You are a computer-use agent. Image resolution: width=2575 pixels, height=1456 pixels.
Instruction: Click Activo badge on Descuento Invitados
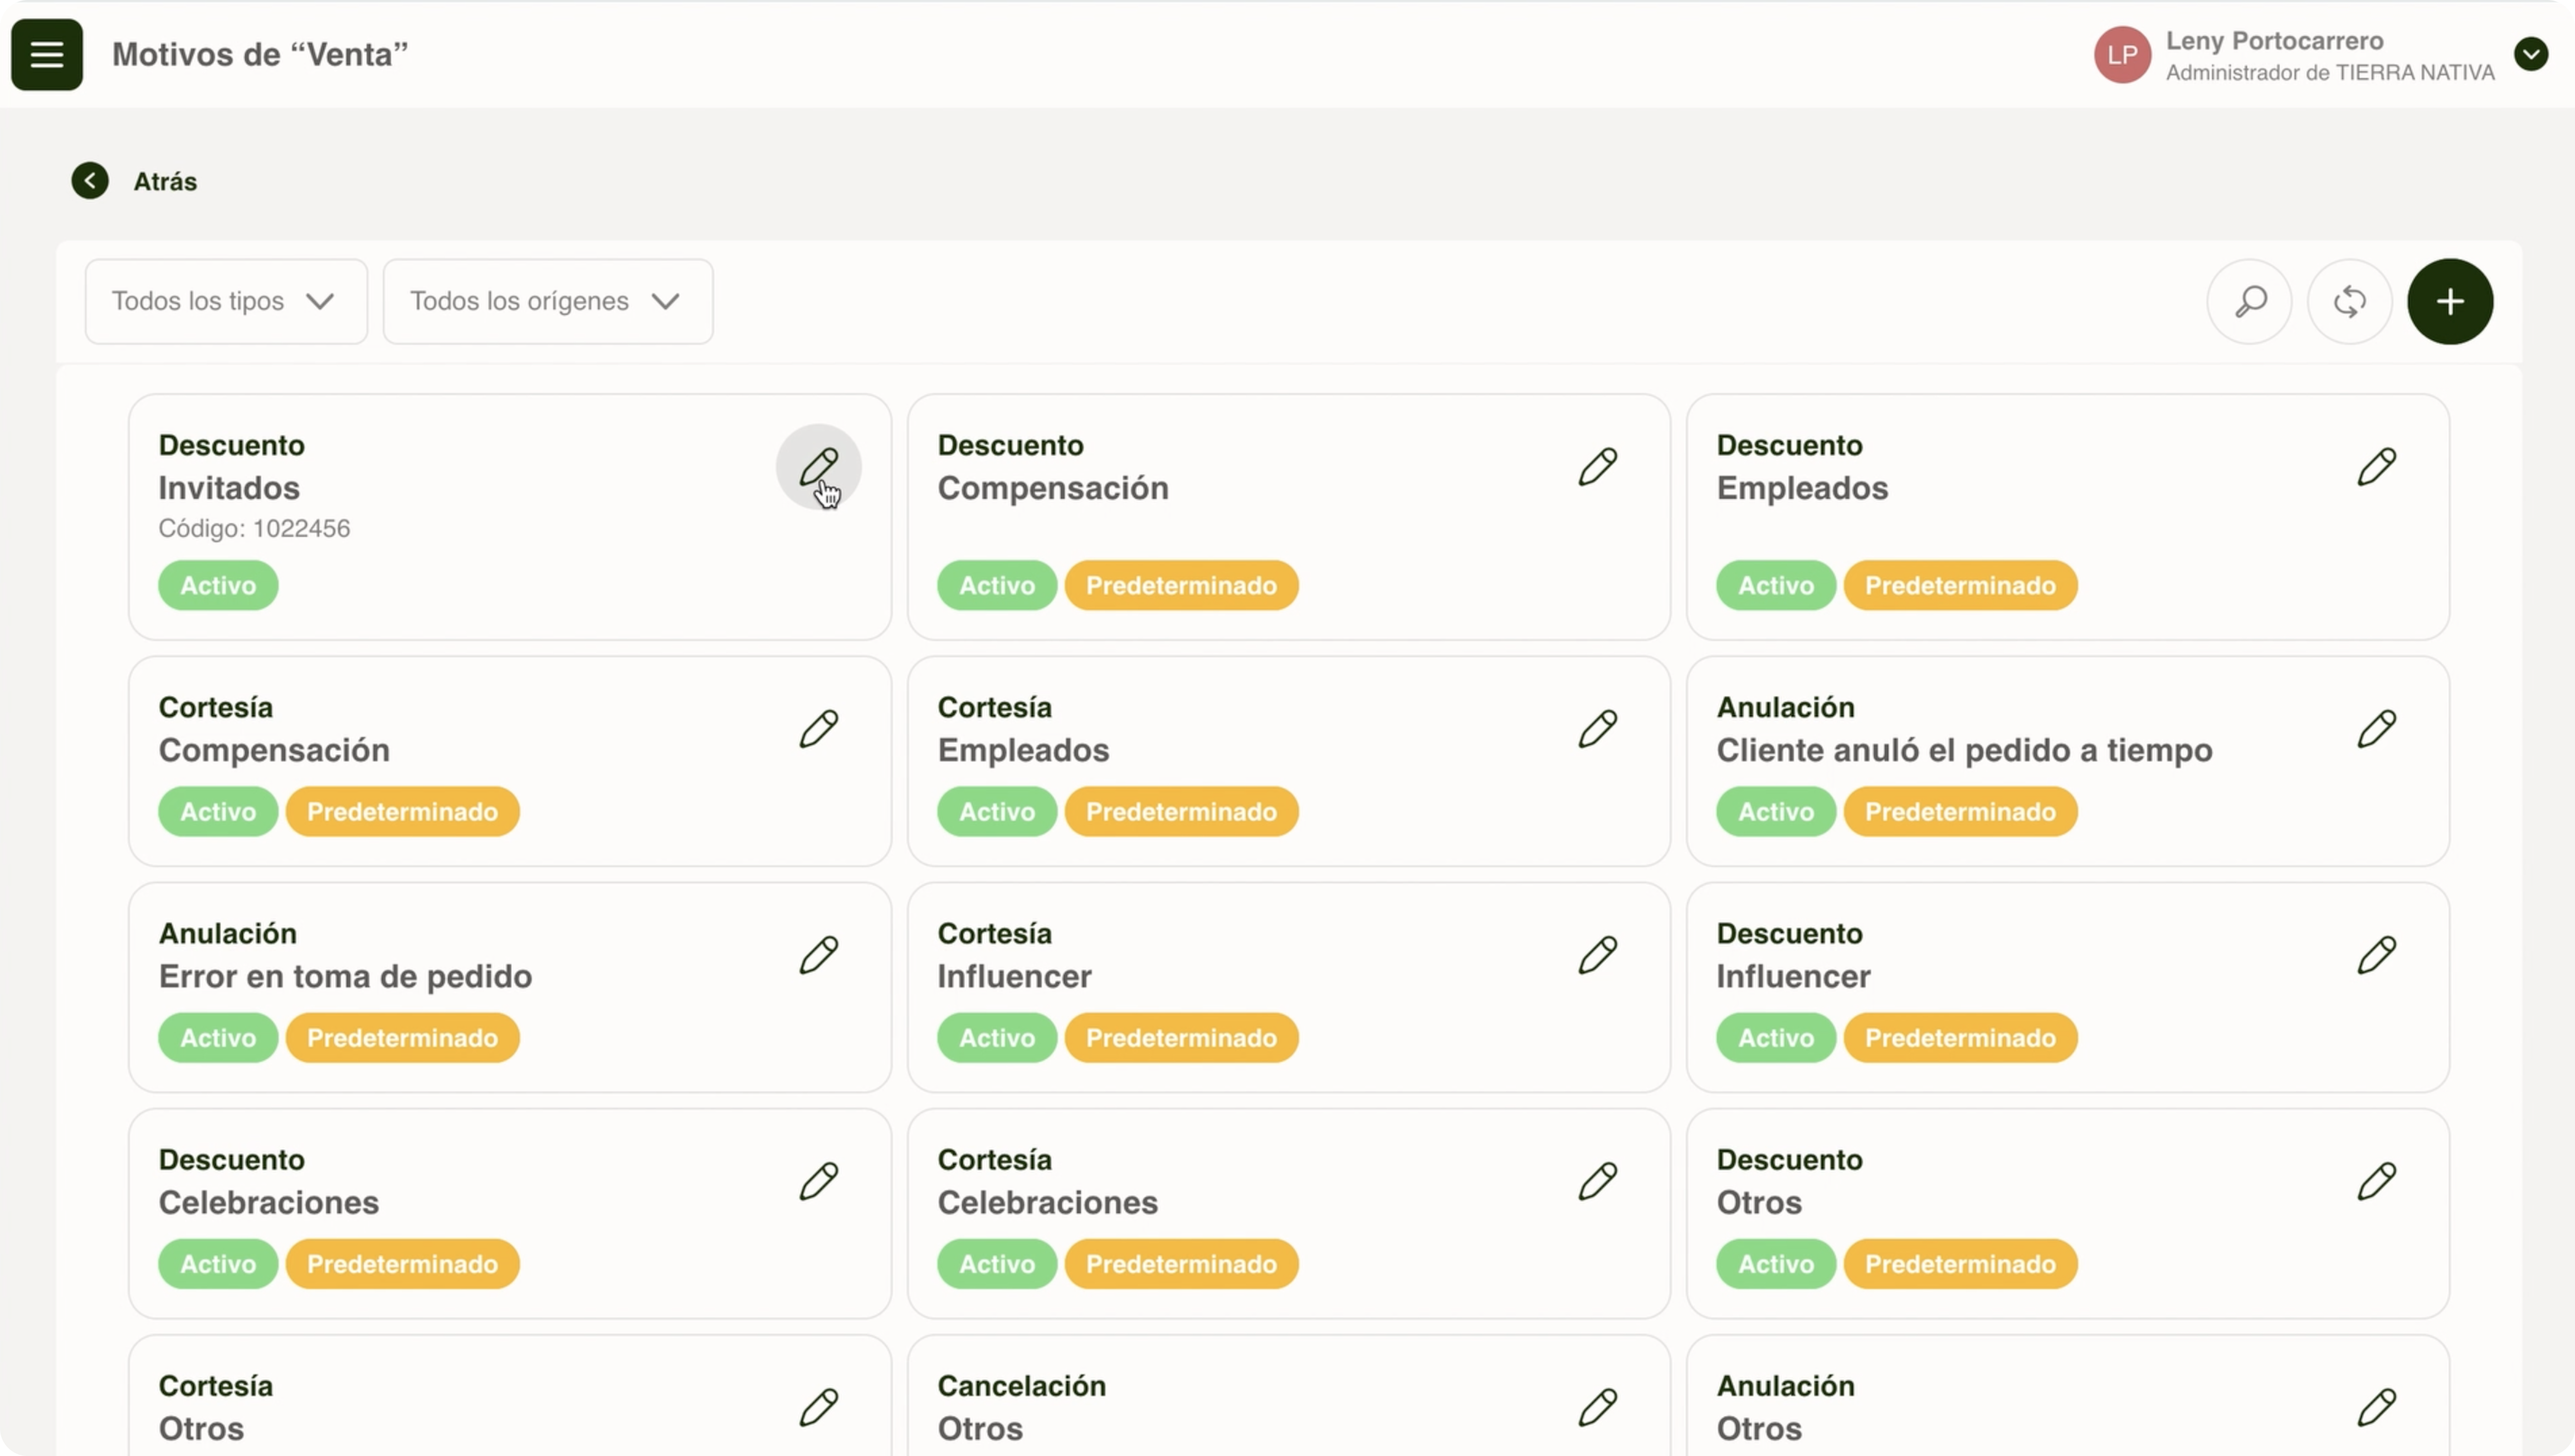click(x=218, y=585)
